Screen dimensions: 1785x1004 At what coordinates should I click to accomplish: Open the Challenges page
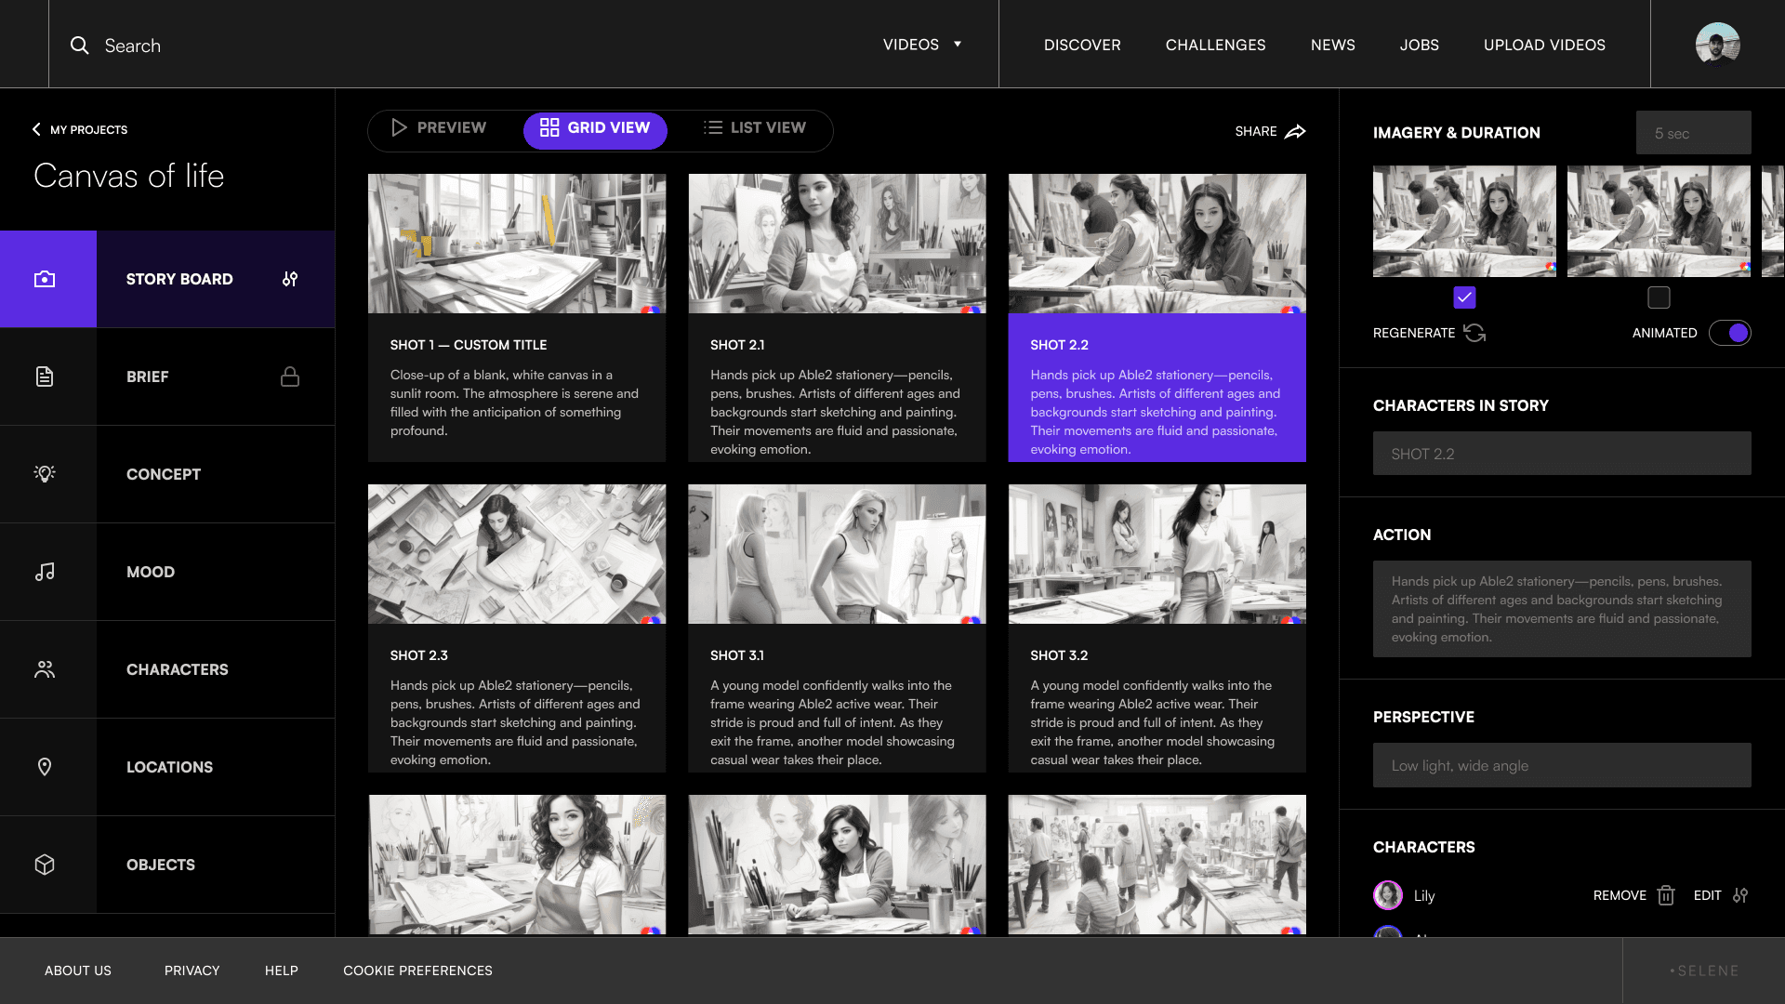[1215, 45]
